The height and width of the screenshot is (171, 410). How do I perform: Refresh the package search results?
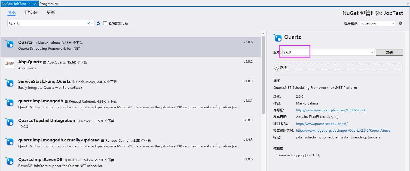pyautogui.click(x=98, y=23)
